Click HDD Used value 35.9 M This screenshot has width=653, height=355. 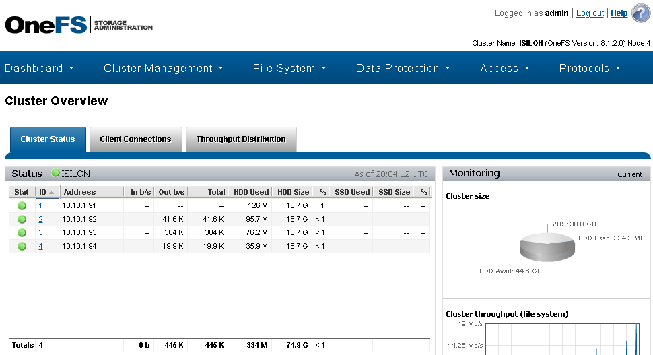pos(256,247)
